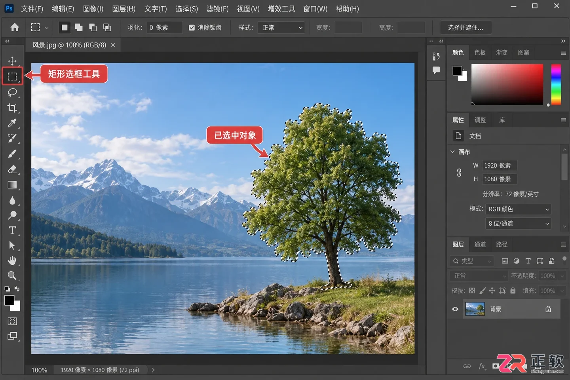This screenshot has height=380, width=570.
Task: Choose the Intersect with selection mode
Action: tap(107, 27)
